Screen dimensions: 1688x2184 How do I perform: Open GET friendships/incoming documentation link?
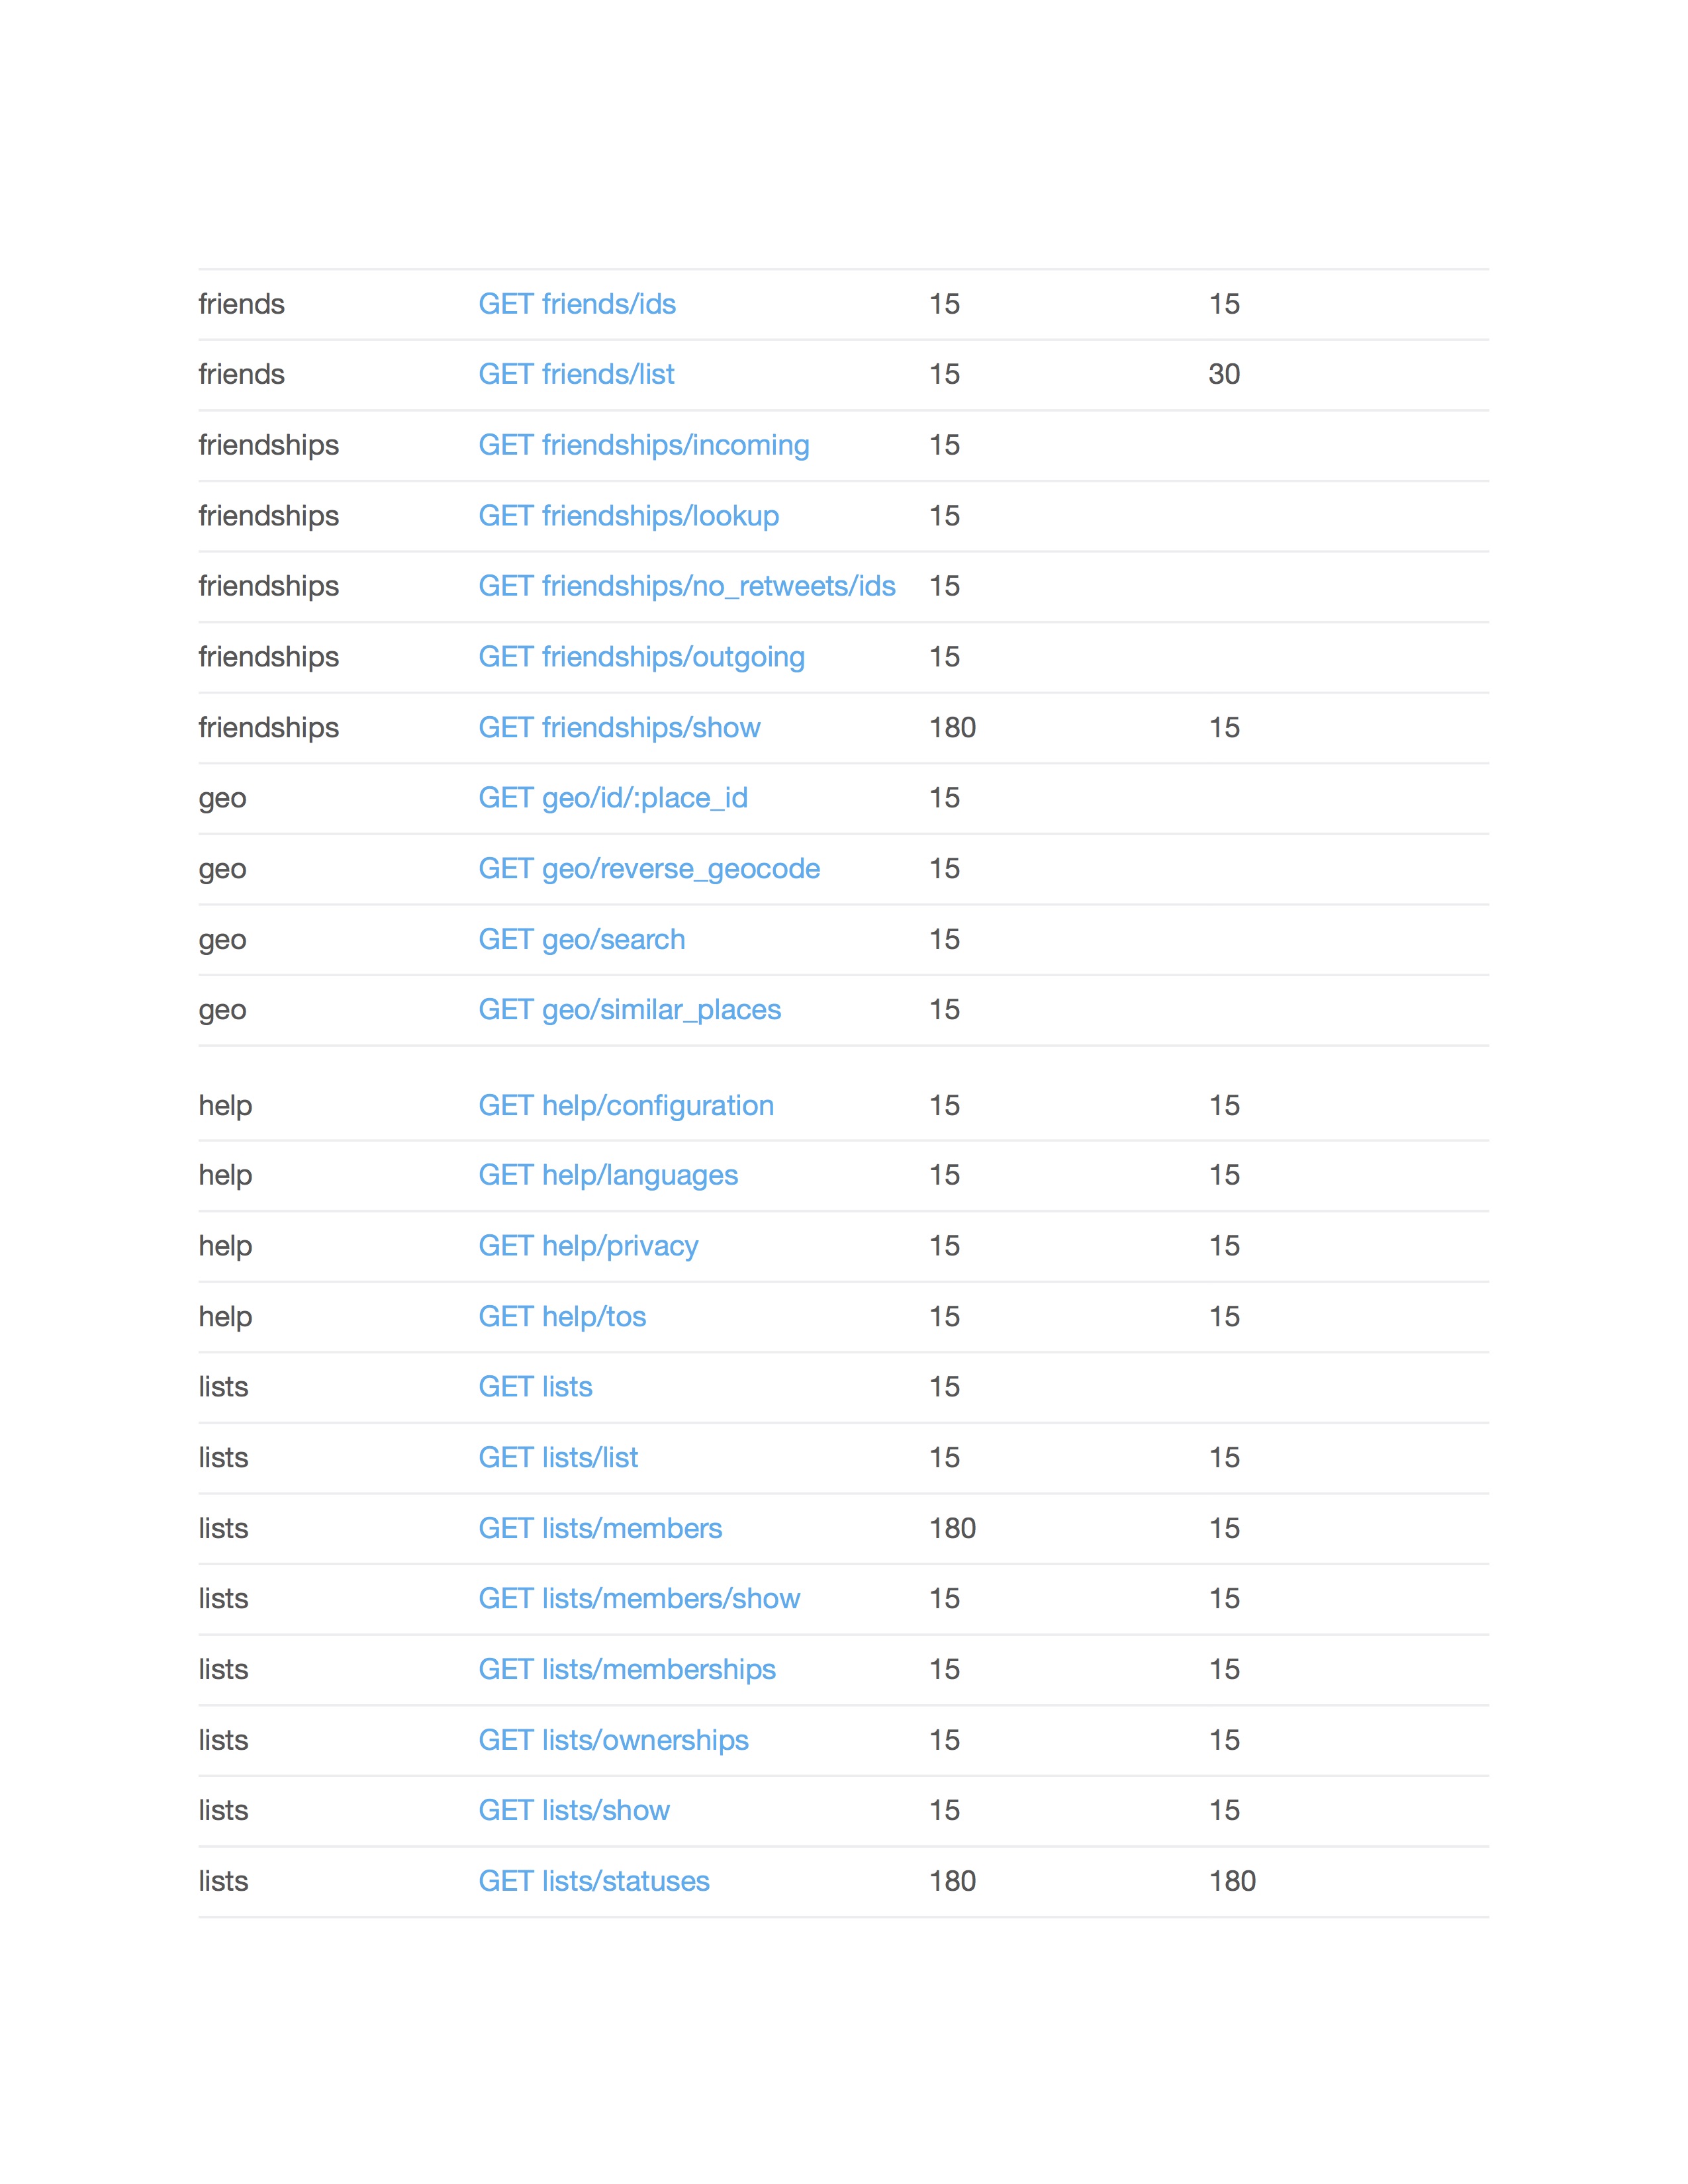[x=643, y=445]
